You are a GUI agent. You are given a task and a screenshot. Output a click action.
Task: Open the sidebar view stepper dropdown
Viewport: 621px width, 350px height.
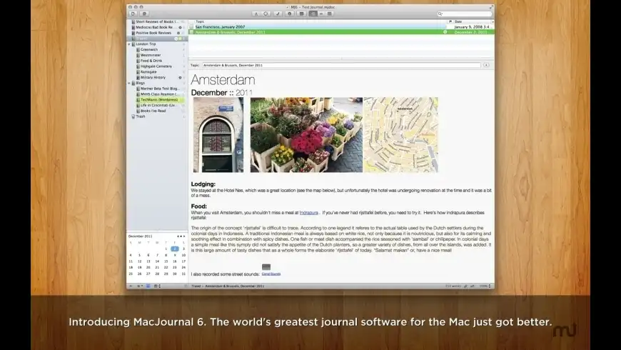[157, 286]
